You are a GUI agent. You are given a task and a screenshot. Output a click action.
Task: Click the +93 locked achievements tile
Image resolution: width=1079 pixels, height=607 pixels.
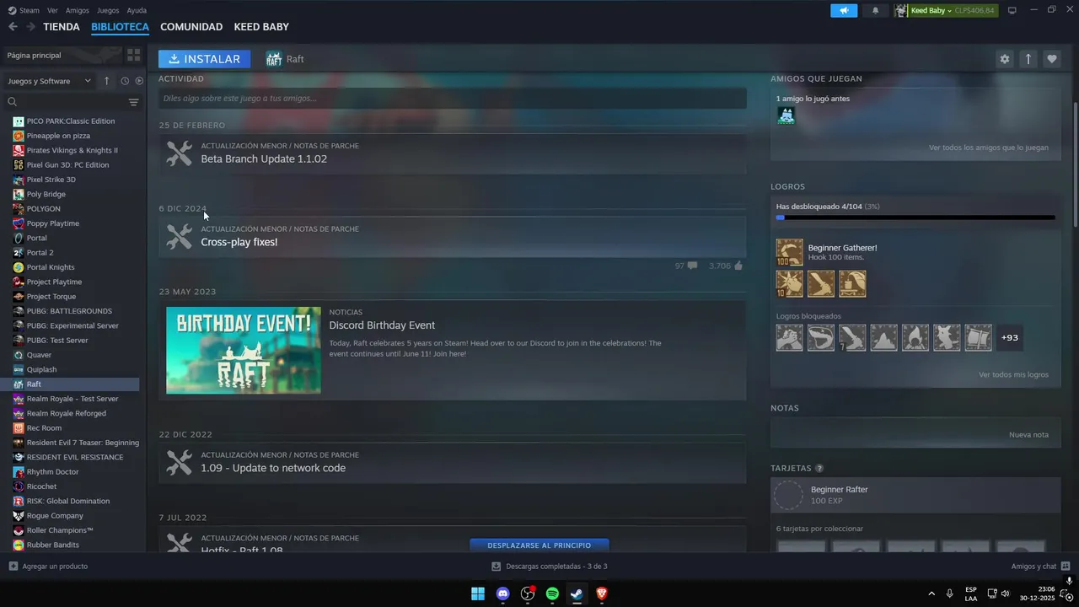(x=1010, y=337)
